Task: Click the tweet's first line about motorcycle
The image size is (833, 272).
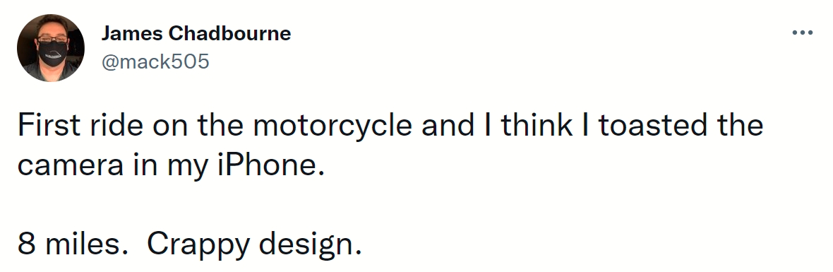Action: tap(390, 125)
